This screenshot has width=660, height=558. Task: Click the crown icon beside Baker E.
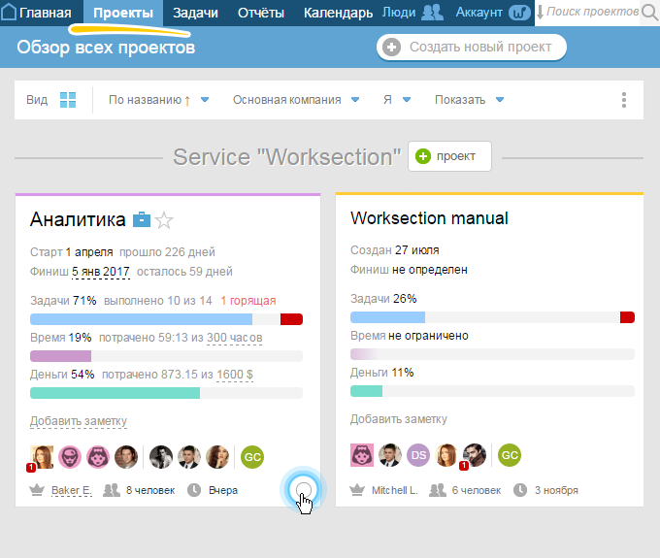[x=37, y=490]
